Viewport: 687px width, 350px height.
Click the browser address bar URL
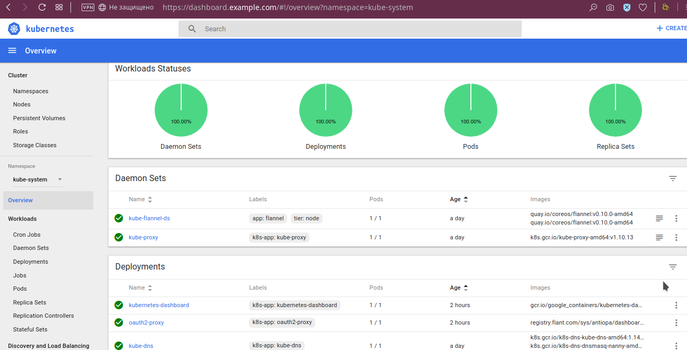[x=288, y=7]
